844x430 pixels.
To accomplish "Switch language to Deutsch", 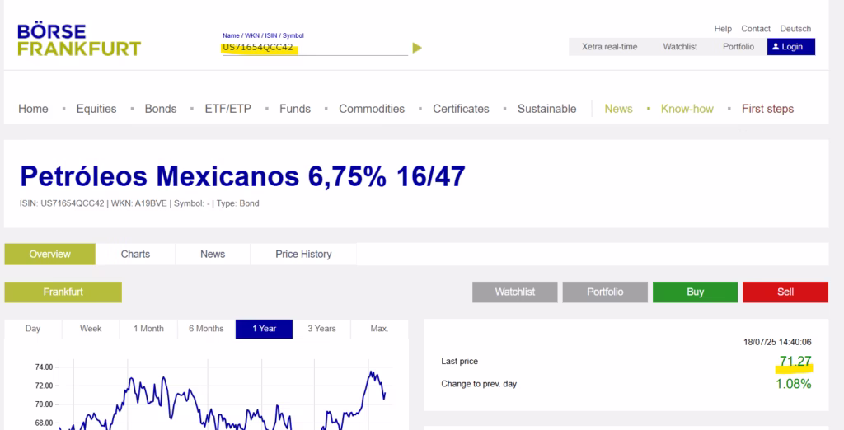I will [795, 29].
